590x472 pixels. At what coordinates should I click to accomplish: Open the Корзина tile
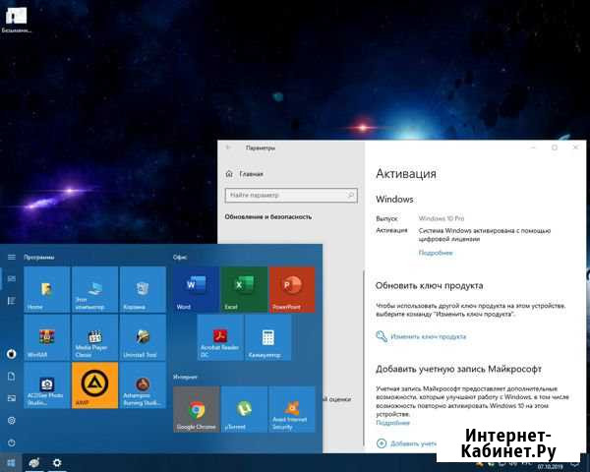click(143, 289)
